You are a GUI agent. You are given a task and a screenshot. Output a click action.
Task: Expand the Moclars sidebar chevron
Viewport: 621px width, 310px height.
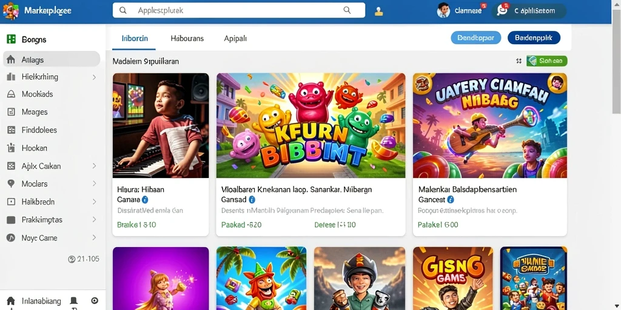point(94,184)
